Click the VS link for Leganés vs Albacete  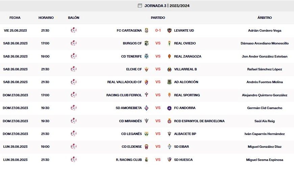point(158,134)
